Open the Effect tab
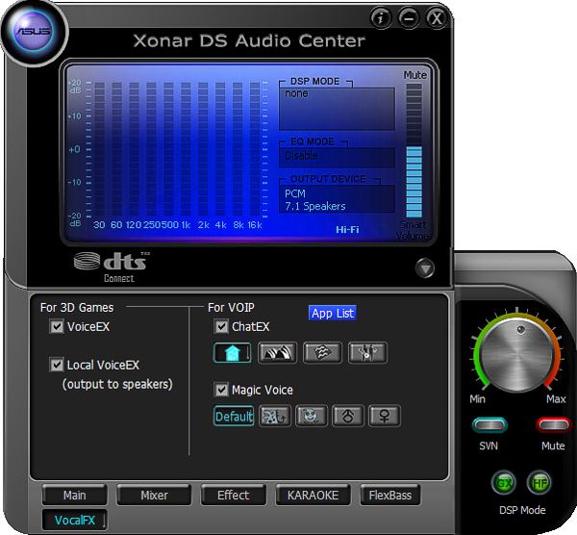Image resolution: width=577 pixels, height=535 pixels. tap(234, 496)
